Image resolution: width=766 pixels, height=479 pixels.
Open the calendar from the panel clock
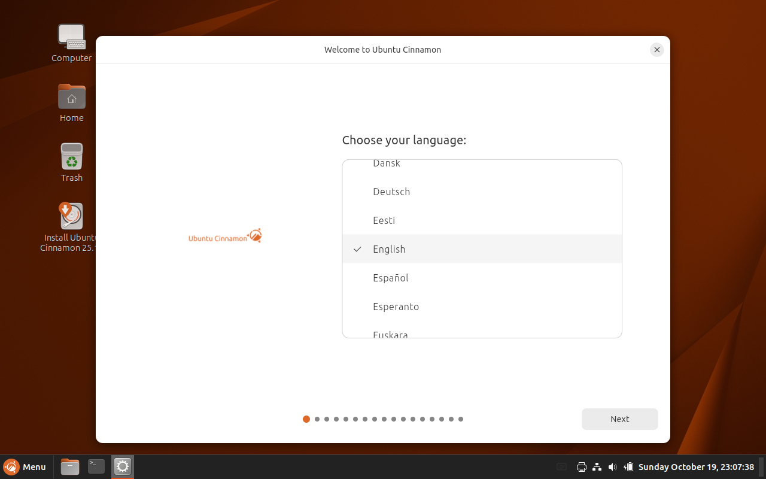coord(696,467)
